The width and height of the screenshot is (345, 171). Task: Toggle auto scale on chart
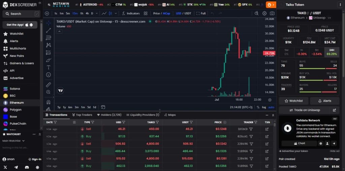[x=272, y=107]
